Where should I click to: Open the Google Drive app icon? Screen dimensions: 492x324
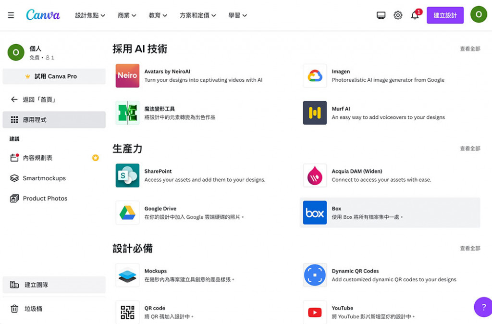coord(127,212)
